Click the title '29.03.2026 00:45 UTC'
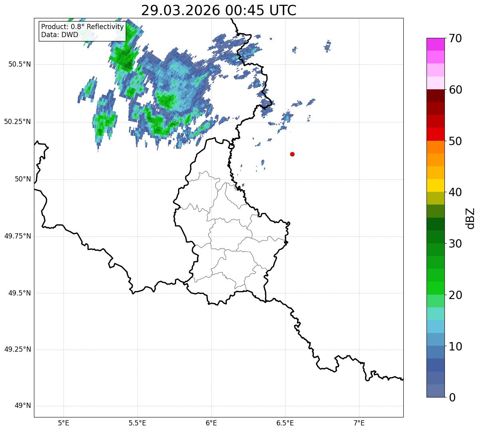This screenshot has height=431, width=480. tap(219, 10)
